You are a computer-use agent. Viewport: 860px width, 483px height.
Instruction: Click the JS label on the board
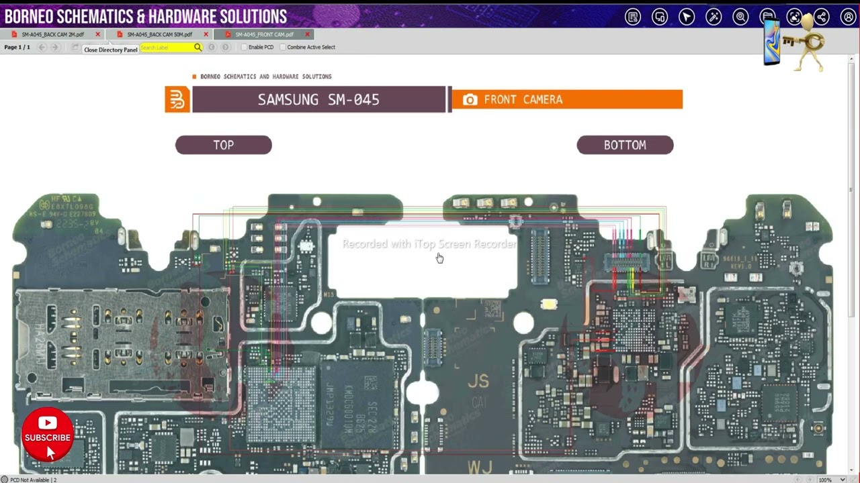click(x=478, y=381)
